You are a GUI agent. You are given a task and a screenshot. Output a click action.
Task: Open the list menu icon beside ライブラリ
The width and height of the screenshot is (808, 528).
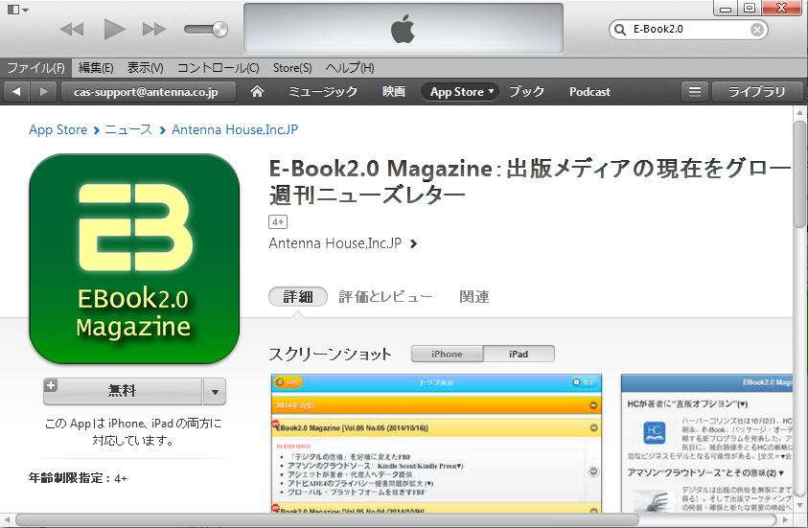[x=695, y=92]
